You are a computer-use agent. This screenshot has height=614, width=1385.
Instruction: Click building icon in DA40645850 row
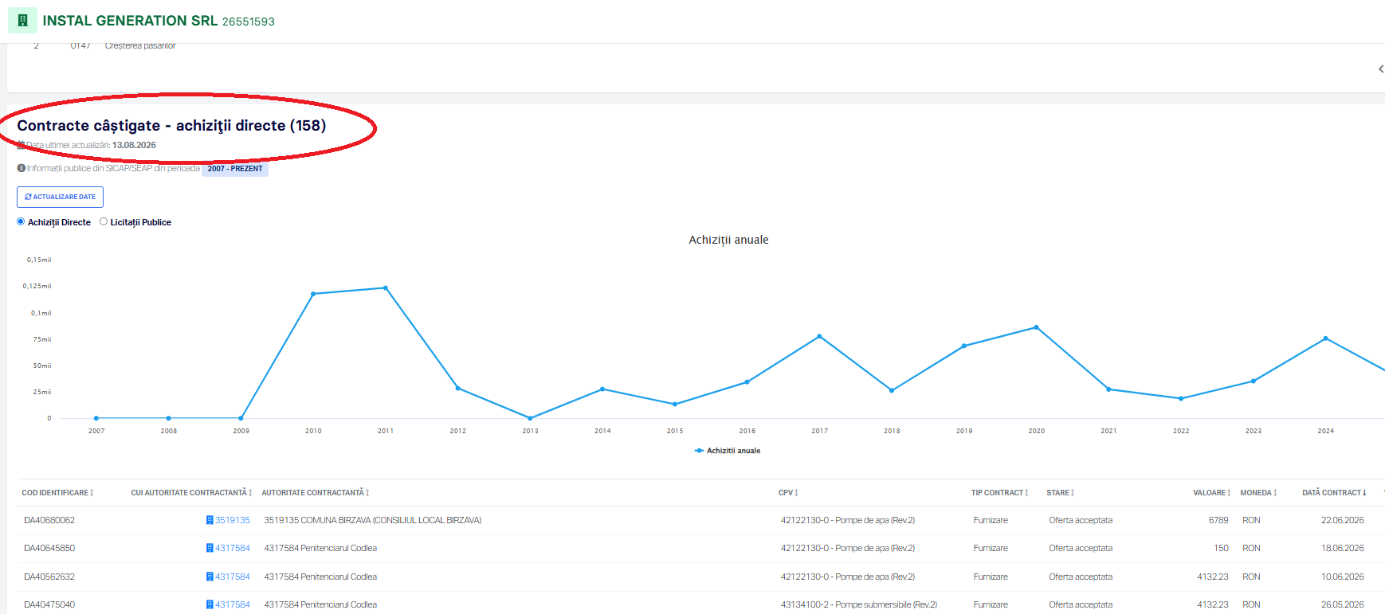210,548
